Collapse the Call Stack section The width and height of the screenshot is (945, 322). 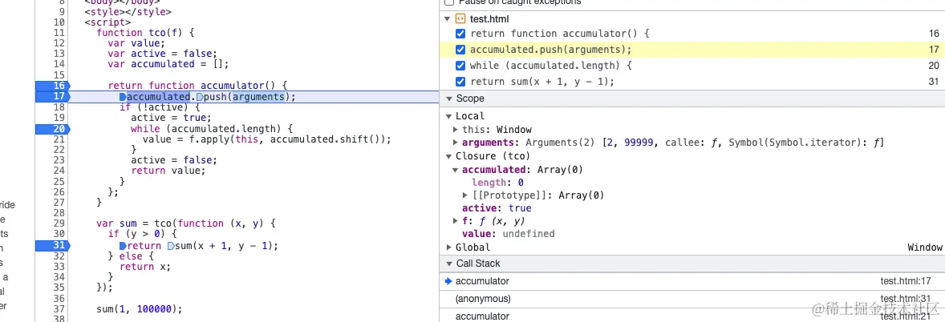coord(448,264)
